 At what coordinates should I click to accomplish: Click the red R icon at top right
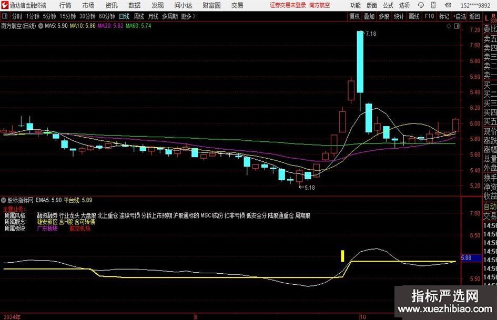pyautogui.click(x=493, y=16)
